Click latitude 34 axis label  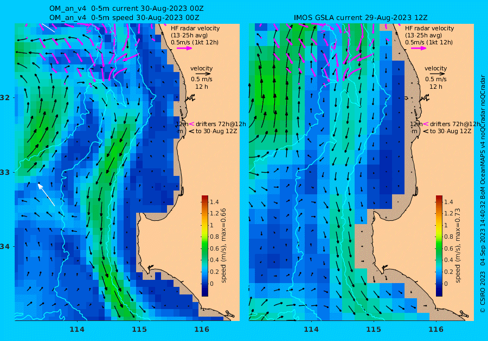click(5, 247)
